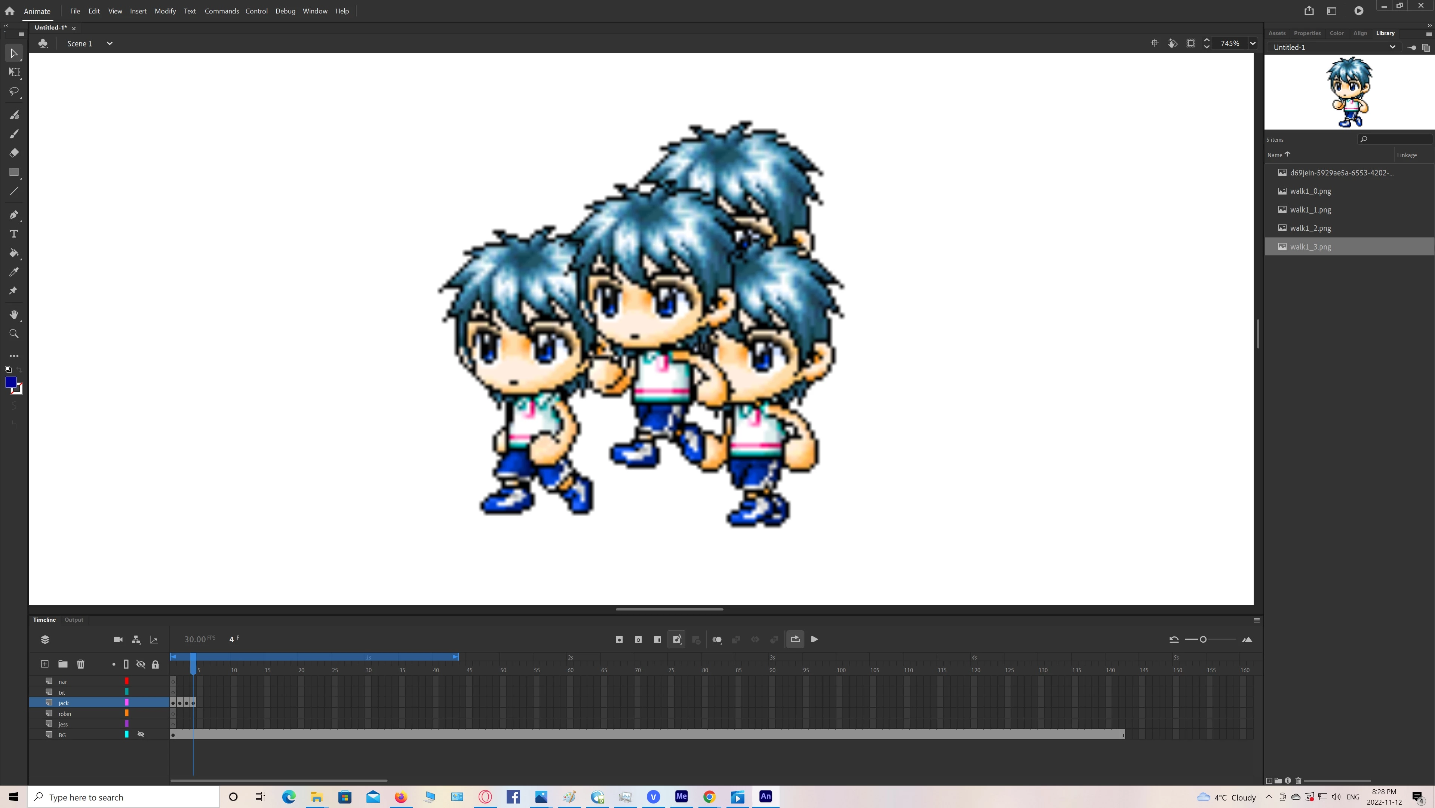The height and width of the screenshot is (808, 1435).
Task: Choose the Eraser tool
Action: [x=14, y=153]
